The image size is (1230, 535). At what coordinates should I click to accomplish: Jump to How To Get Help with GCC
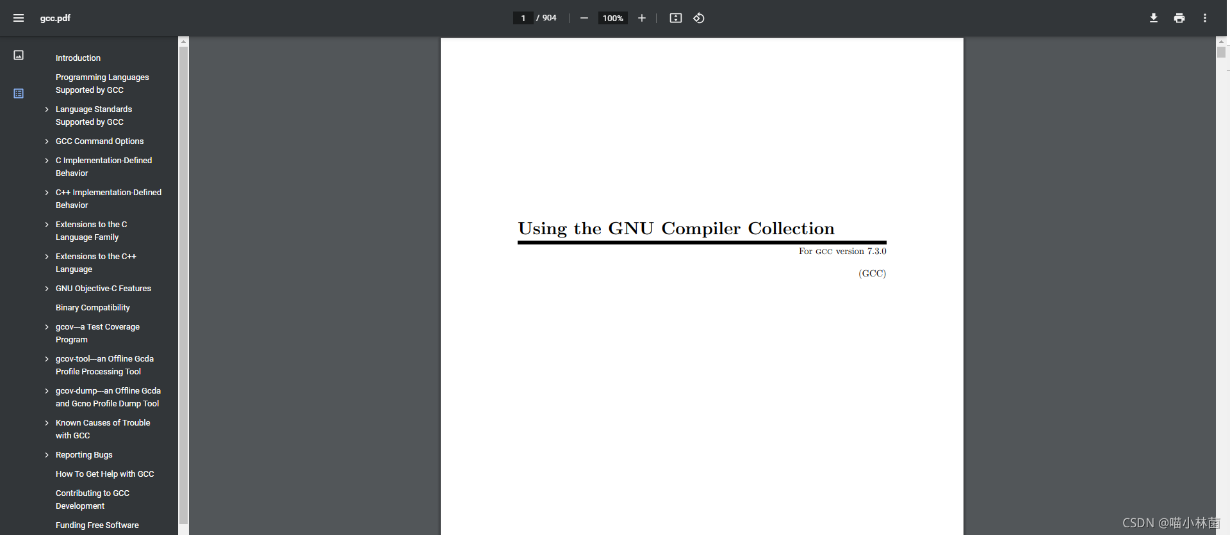105,474
